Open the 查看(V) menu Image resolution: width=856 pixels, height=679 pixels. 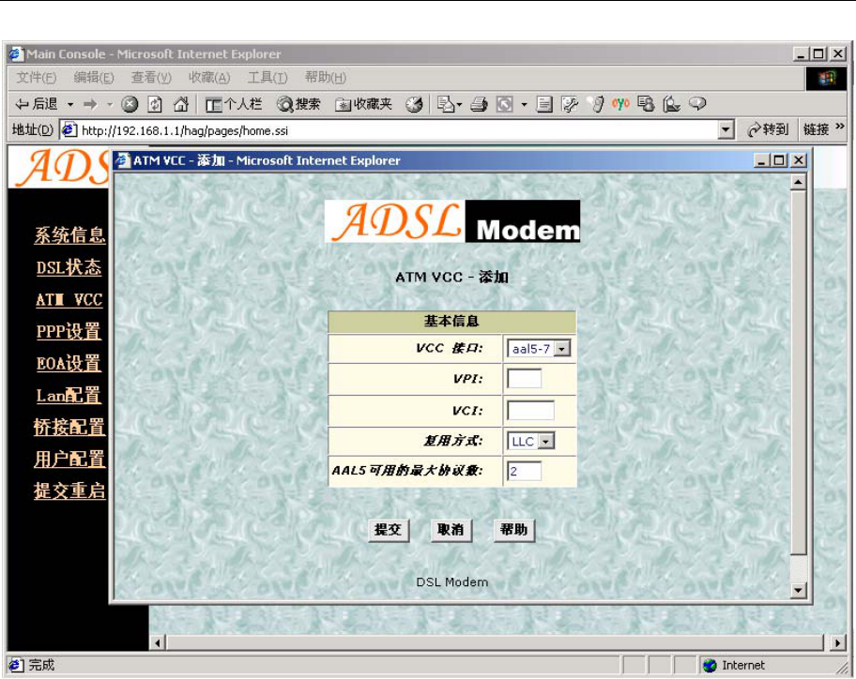pos(151,78)
